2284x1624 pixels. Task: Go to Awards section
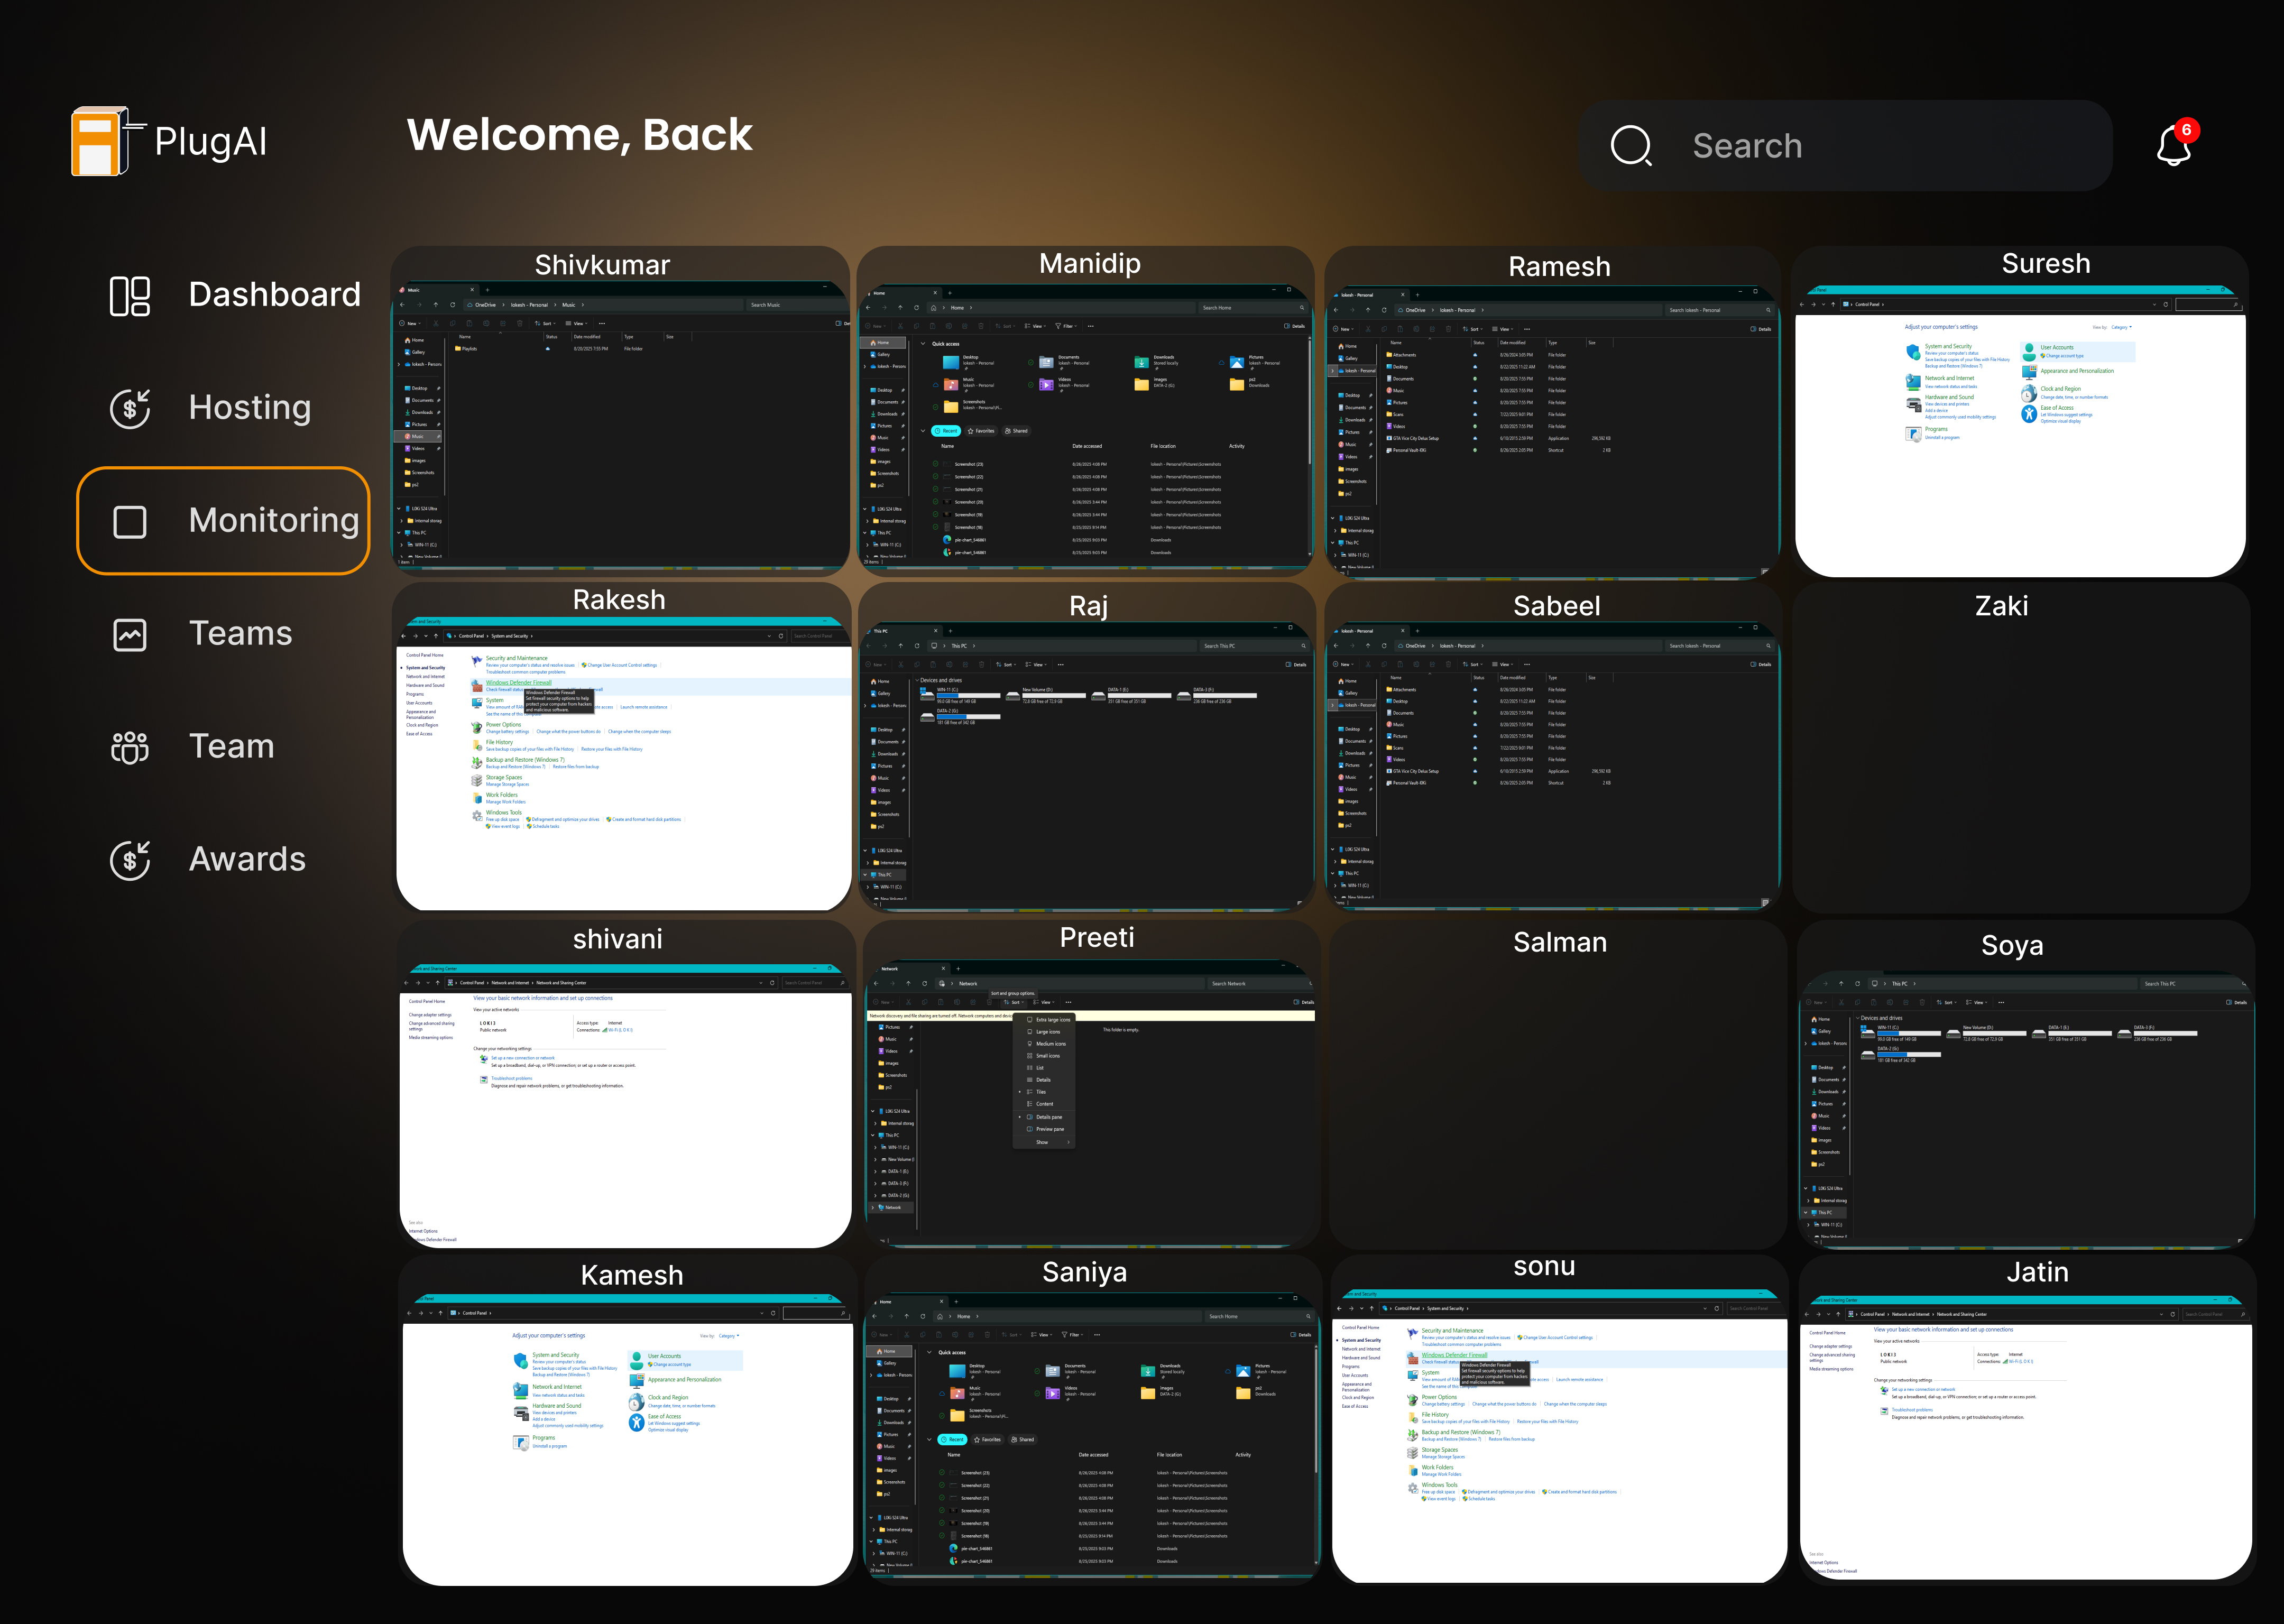click(x=247, y=860)
